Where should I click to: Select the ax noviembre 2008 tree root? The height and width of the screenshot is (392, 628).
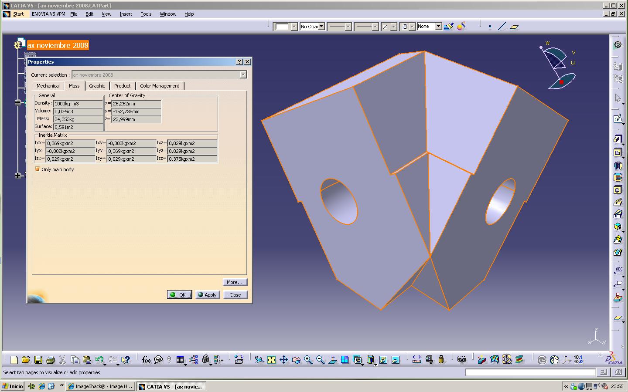click(x=58, y=45)
